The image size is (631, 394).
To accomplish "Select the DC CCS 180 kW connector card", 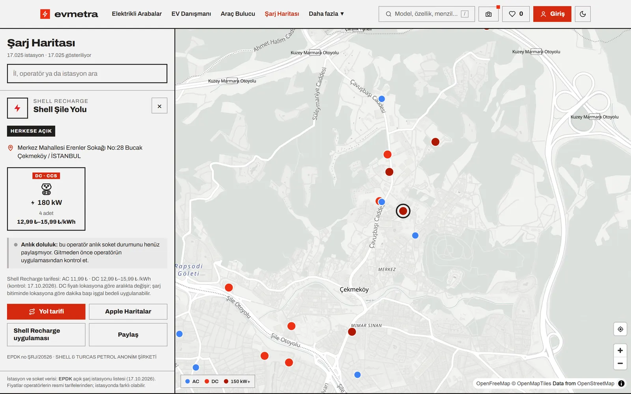I will tap(46, 199).
